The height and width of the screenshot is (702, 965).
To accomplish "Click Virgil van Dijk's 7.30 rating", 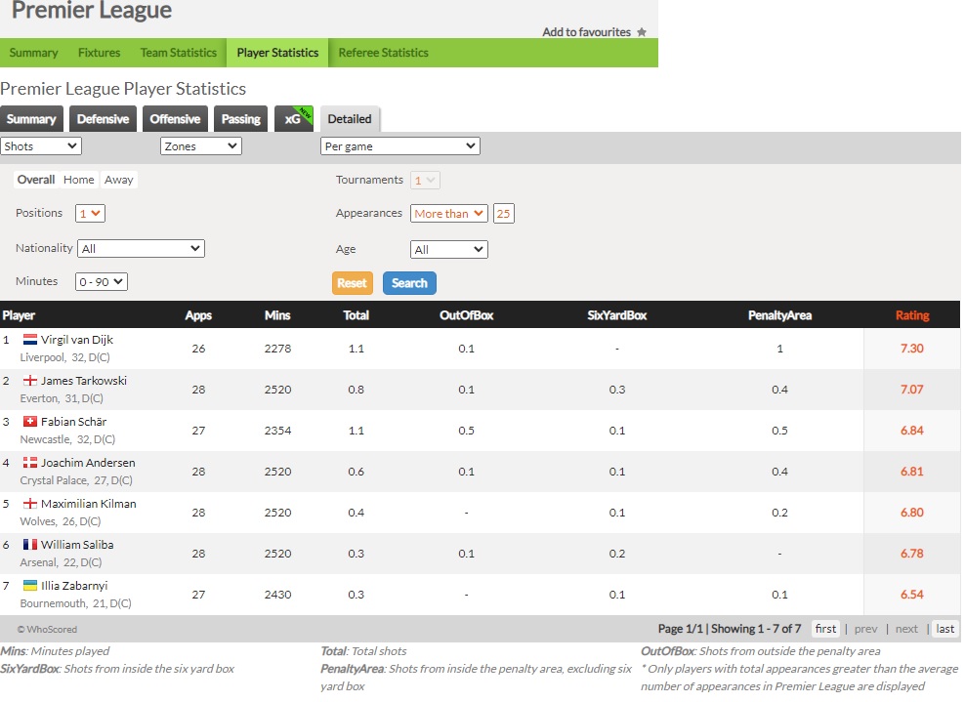I will (x=912, y=349).
